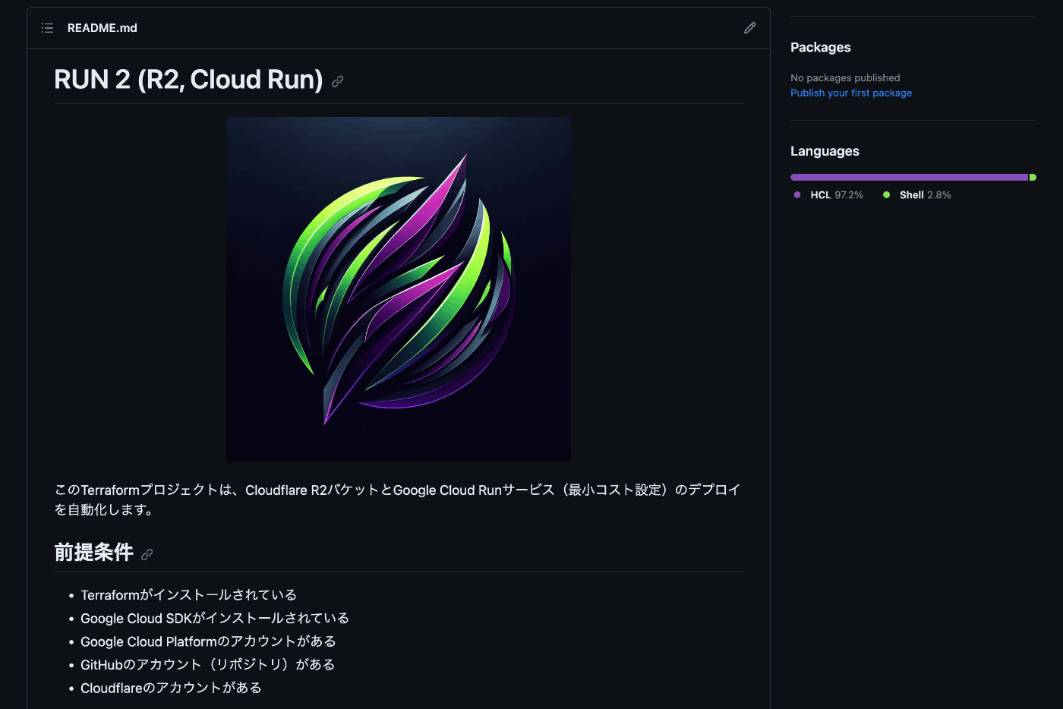Click the "前提条件" heading text
Viewport: 1063px width, 709px height.
click(94, 553)
